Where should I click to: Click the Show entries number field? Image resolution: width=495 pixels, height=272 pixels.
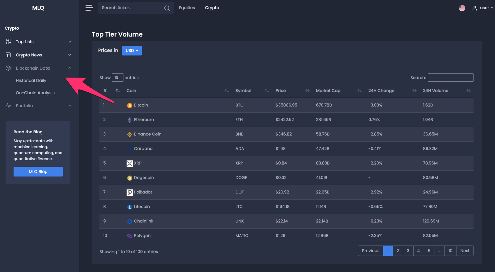pos(117,78)
